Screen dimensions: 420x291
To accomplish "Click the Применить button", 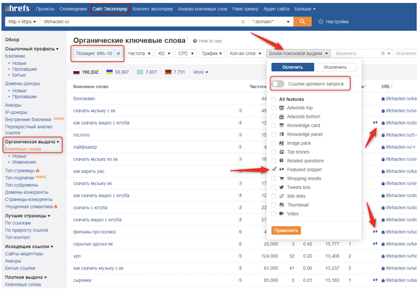I will point(286,230).
